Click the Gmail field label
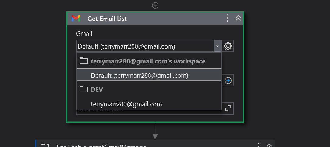The width and height of the screenshot is (330, 147). (84, 33)
